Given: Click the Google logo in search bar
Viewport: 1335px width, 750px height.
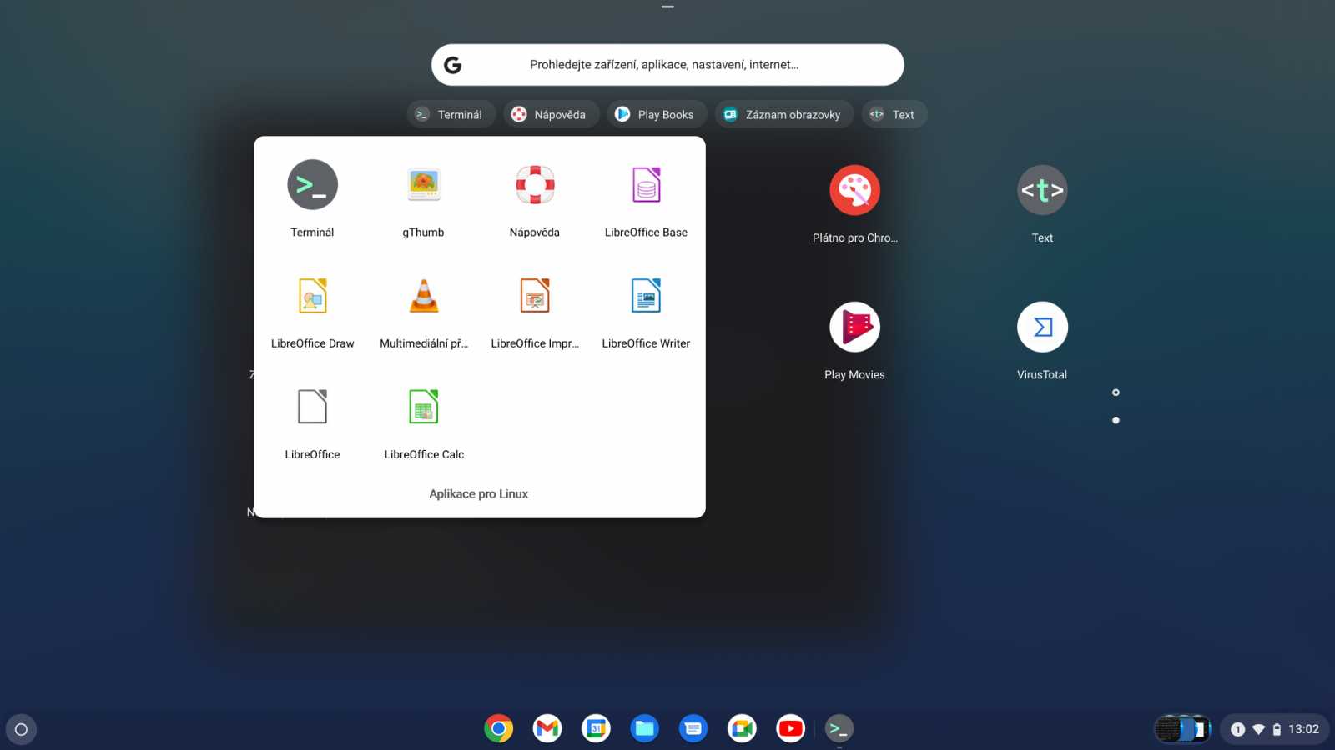Looking at the screenshot, I should pyautogui.click(x=452, y=65).
